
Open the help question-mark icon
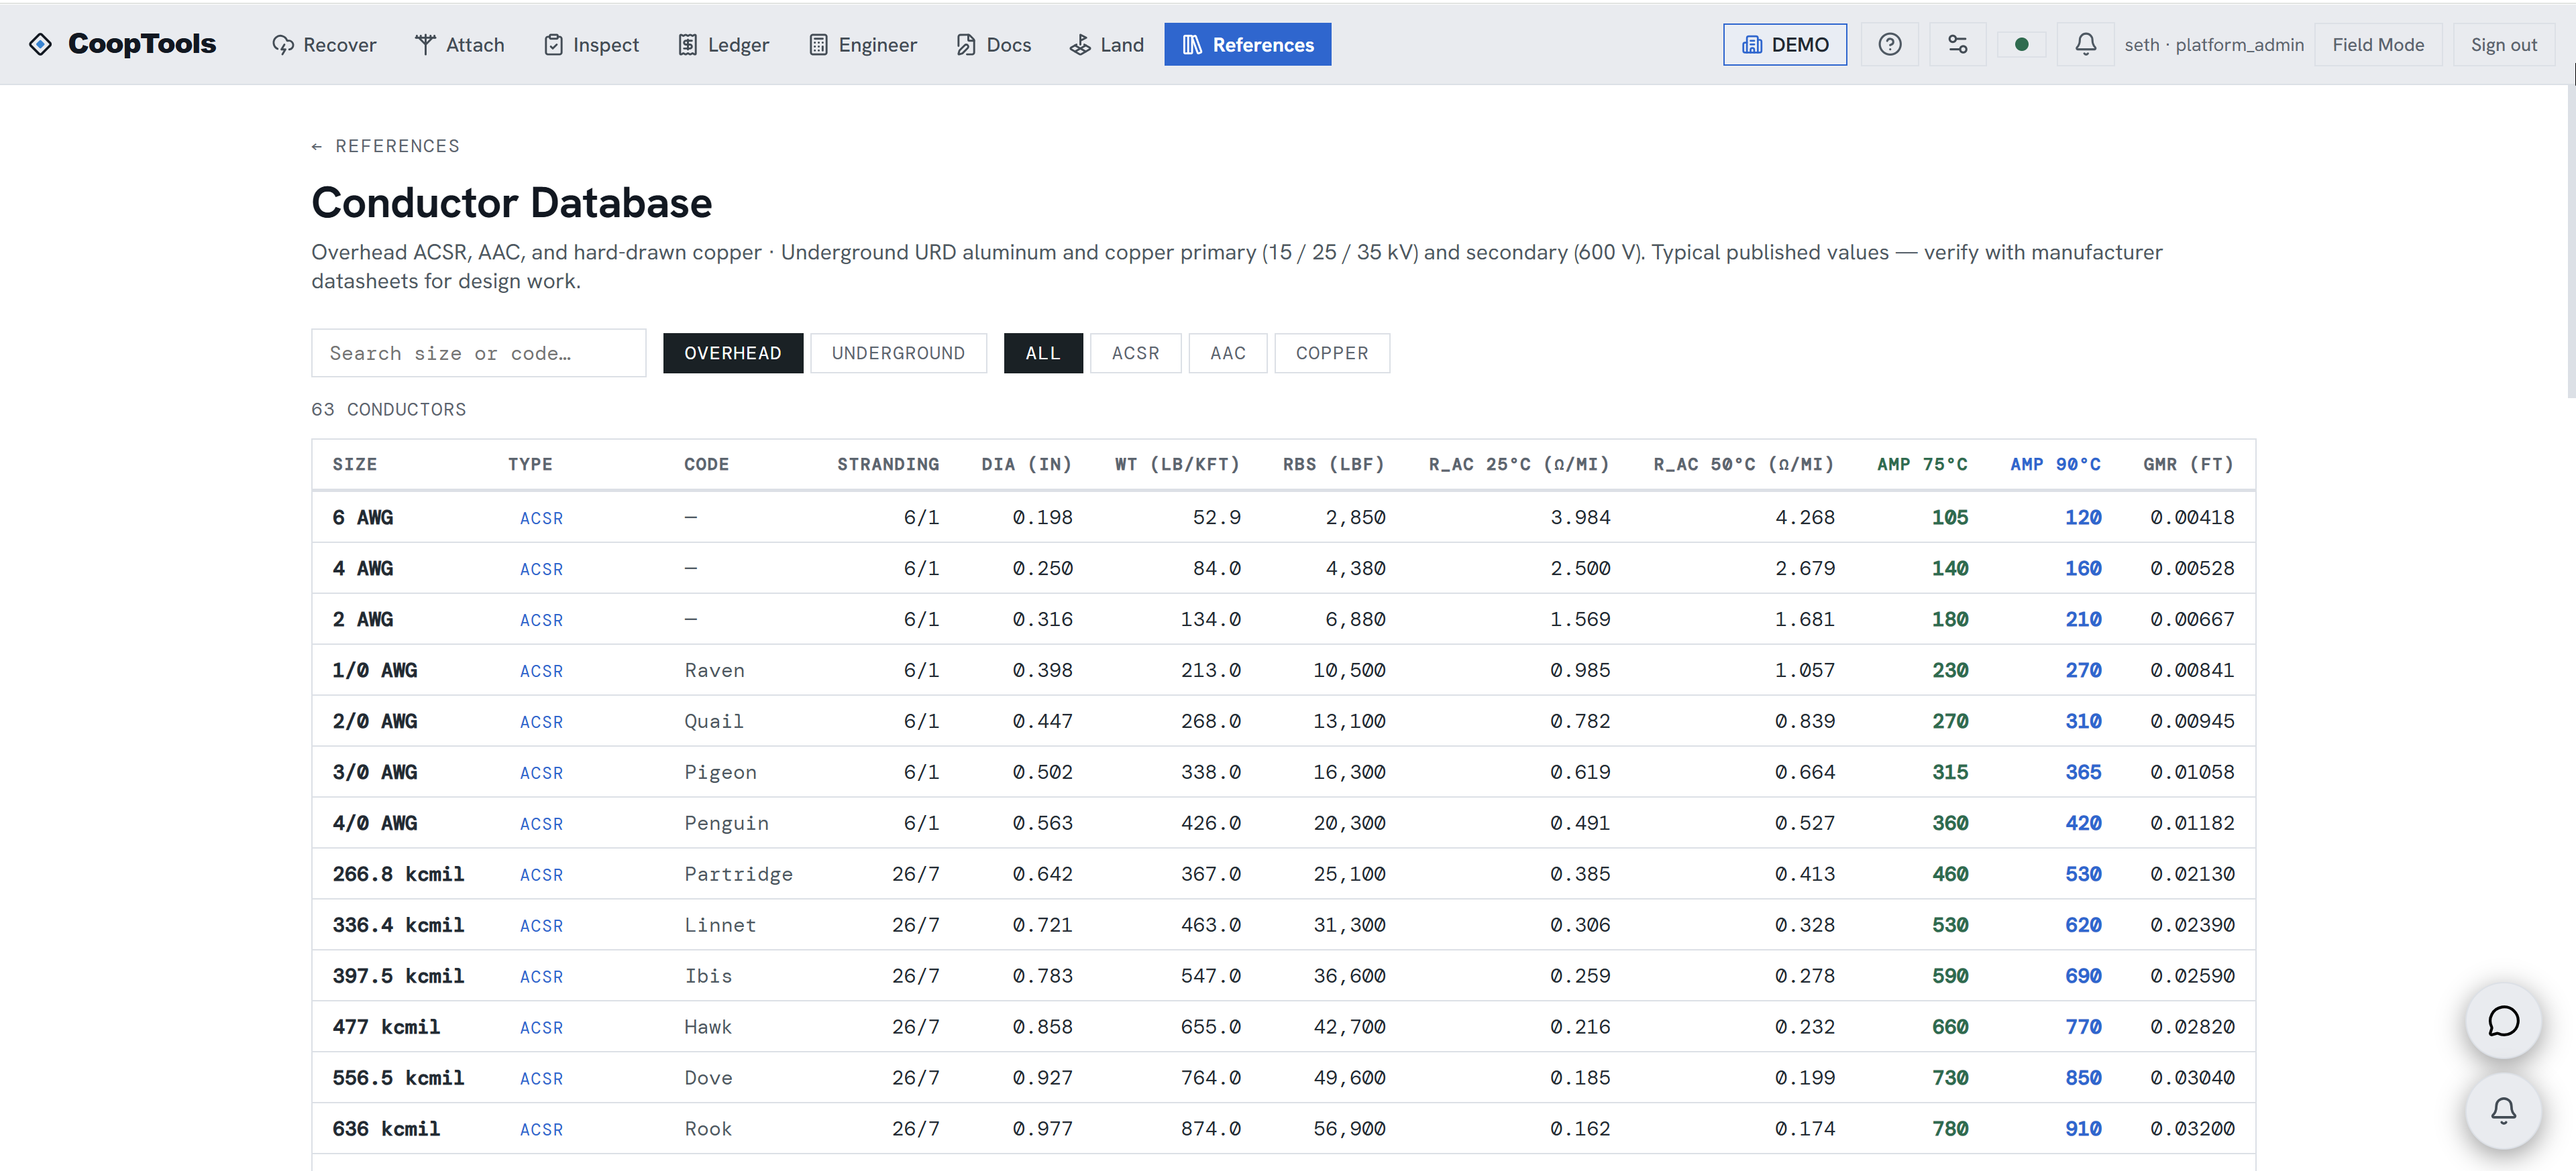pos(1889,44)
